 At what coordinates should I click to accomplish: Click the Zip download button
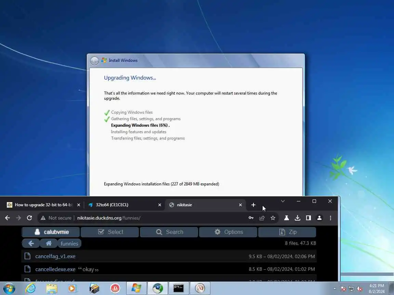point(287,232)
